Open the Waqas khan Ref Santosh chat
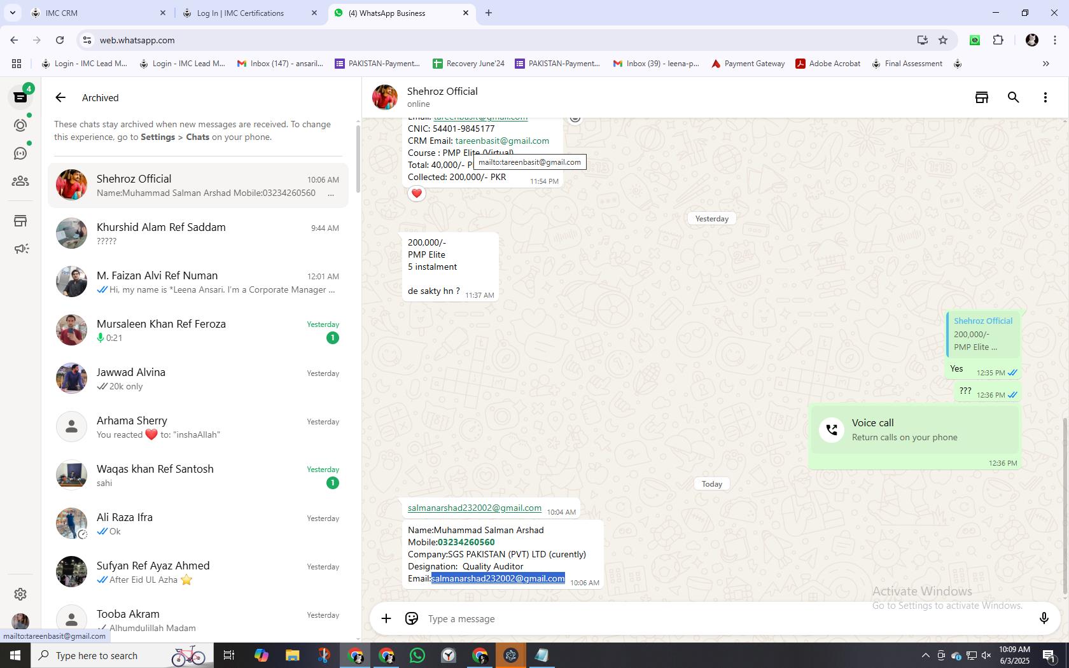This screenshot has width=1069, height=668. coord(198,475)
